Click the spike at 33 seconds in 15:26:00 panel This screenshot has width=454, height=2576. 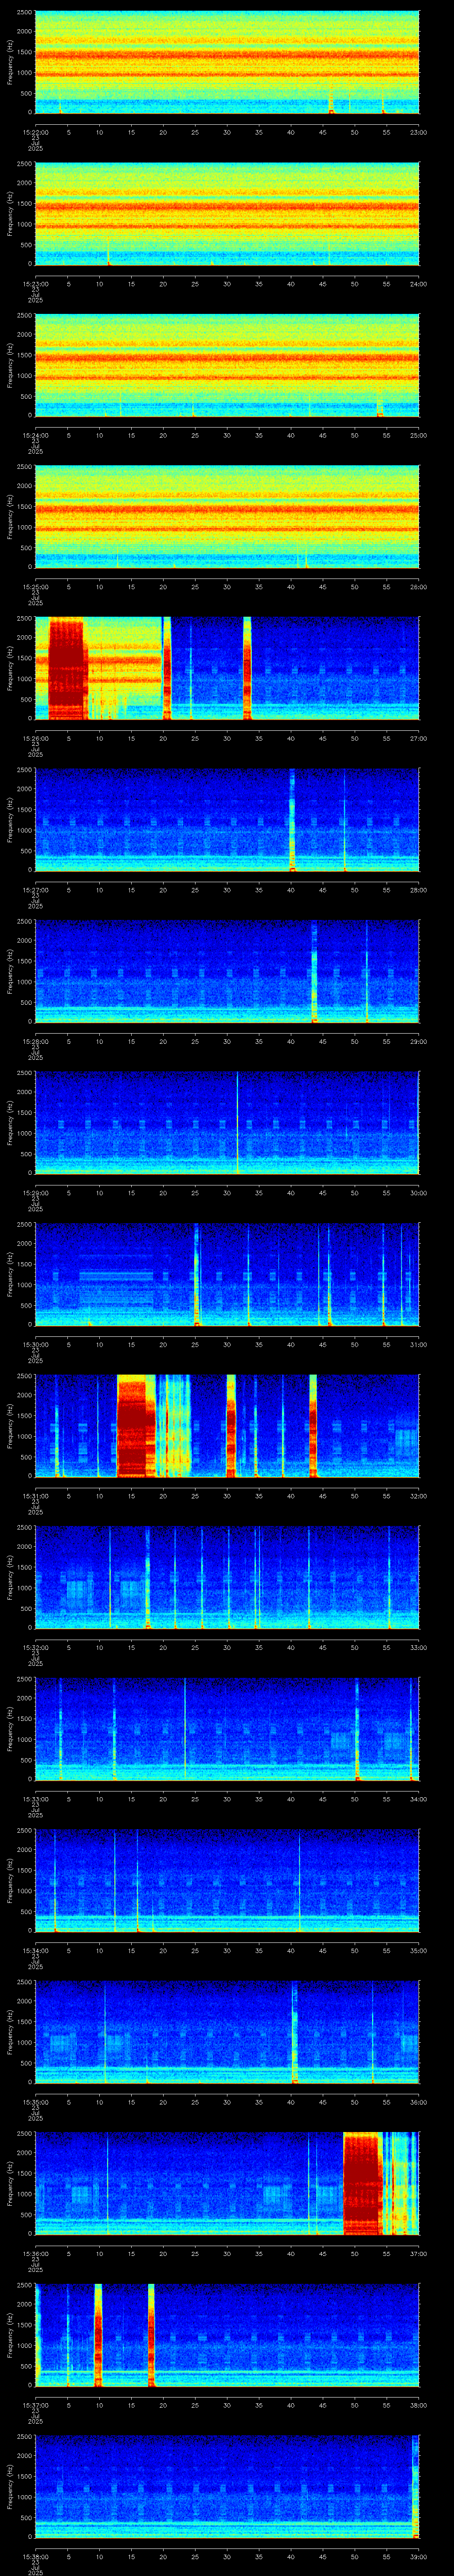point(247,668)
